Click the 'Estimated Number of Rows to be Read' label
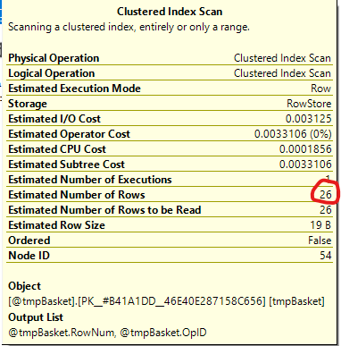341x346 pixels. pos(104,210)
